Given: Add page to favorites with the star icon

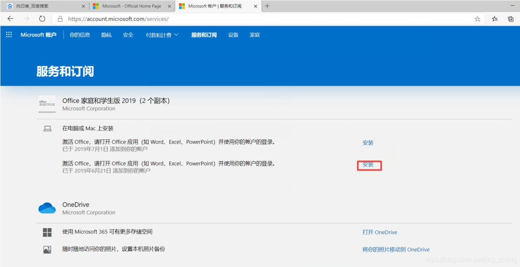Looking at the screenshot, I should 477,19.
